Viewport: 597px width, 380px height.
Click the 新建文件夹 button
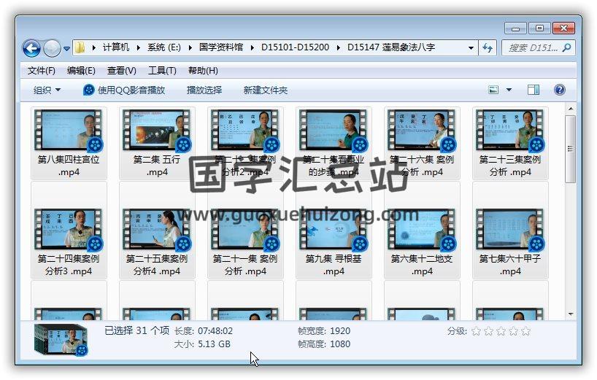click(x=266, y=90)
